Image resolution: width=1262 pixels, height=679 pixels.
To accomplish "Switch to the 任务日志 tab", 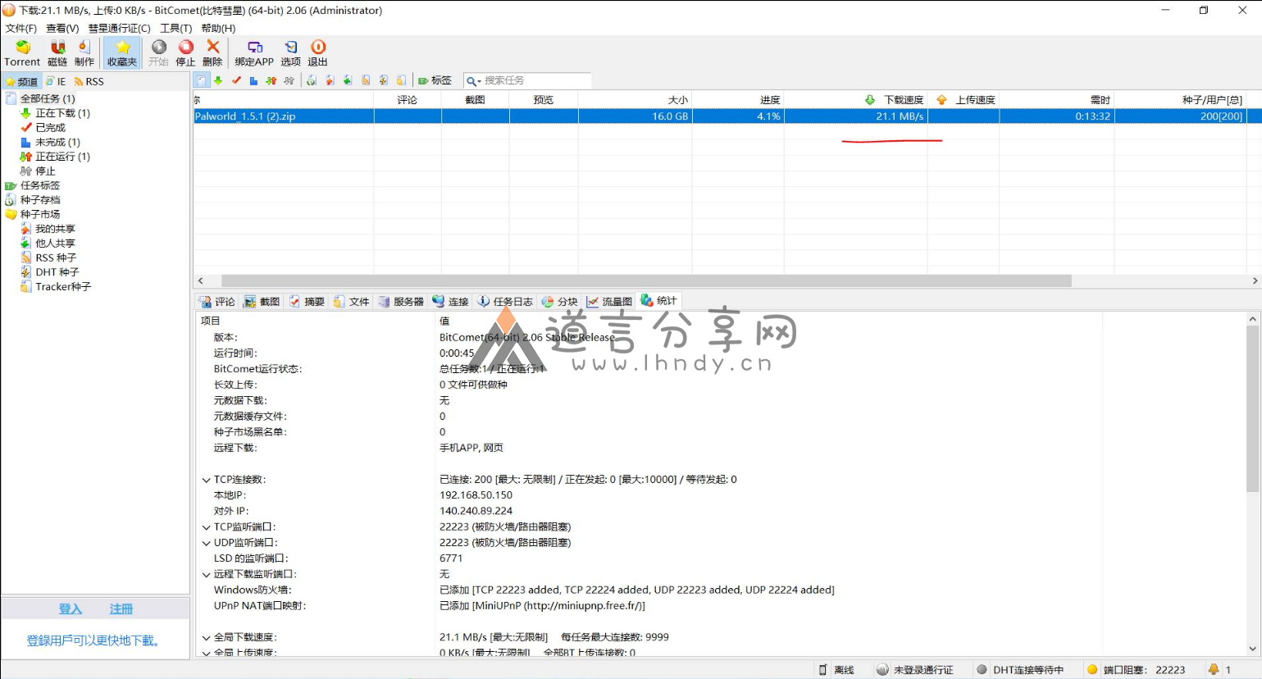I will [x=505, y=302].
